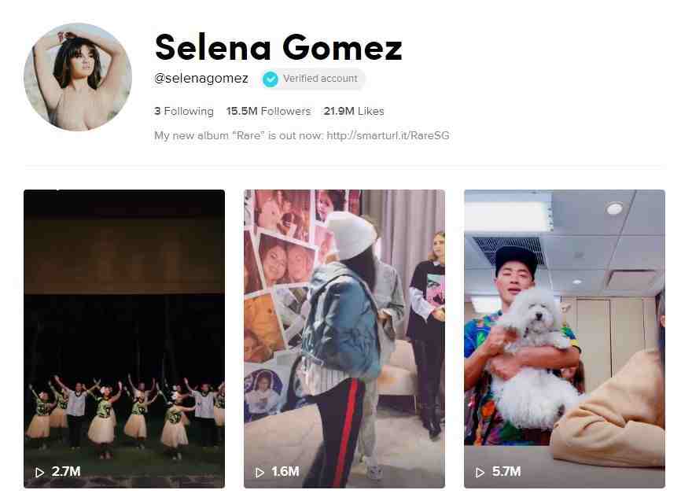Open the white fluffy dog video thumbnail

point(564,339)
